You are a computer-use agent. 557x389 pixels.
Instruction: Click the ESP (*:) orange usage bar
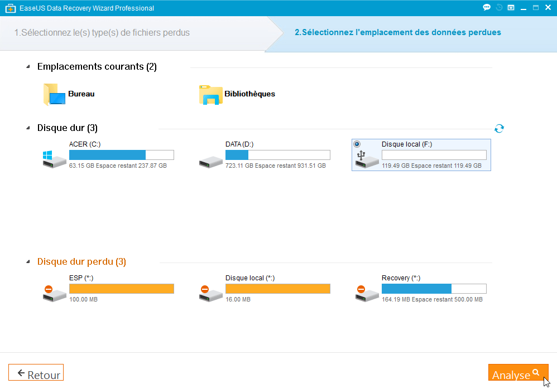click(122, 289)
